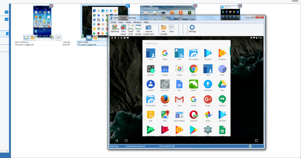Open File Transfer in the viewer toolbar
Image resolution: width=301 pixels, height=158 pixels.
164,28
